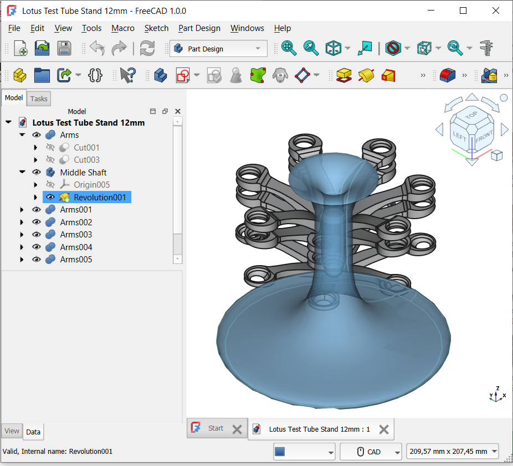Close the Lotus Test Tube Stand 12mm tab
Screen dimensions: 513x466
click(384, 429)
